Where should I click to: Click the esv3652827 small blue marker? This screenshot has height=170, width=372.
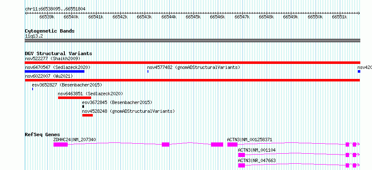[x=33, y=89]
